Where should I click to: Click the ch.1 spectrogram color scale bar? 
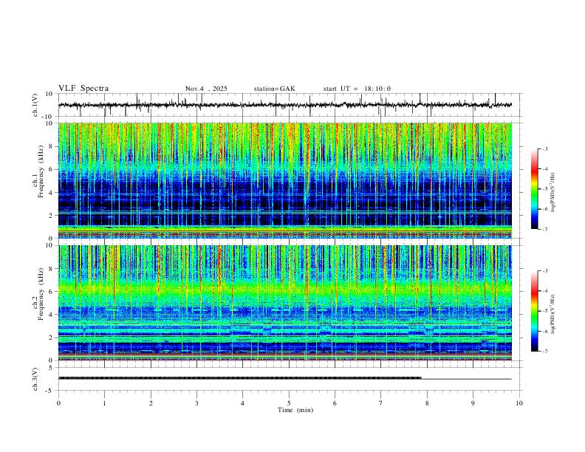[535, 188]
